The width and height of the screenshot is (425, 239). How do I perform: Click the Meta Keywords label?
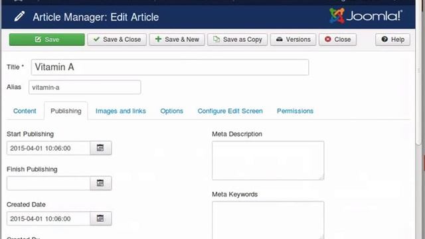[234, 195]
